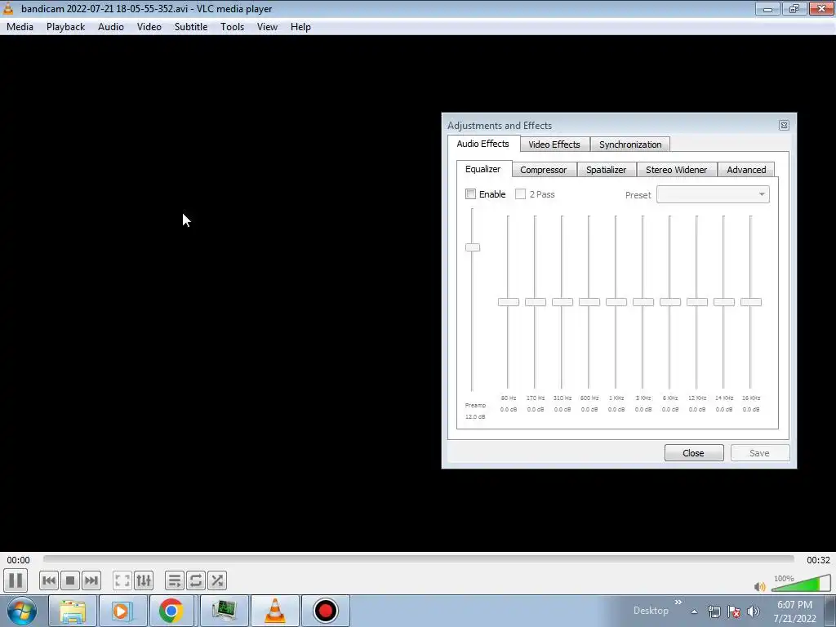The image size is (836, 627).
Task: Open the network status tray icon
Action: pyautogui.click(x=714, y=611)
